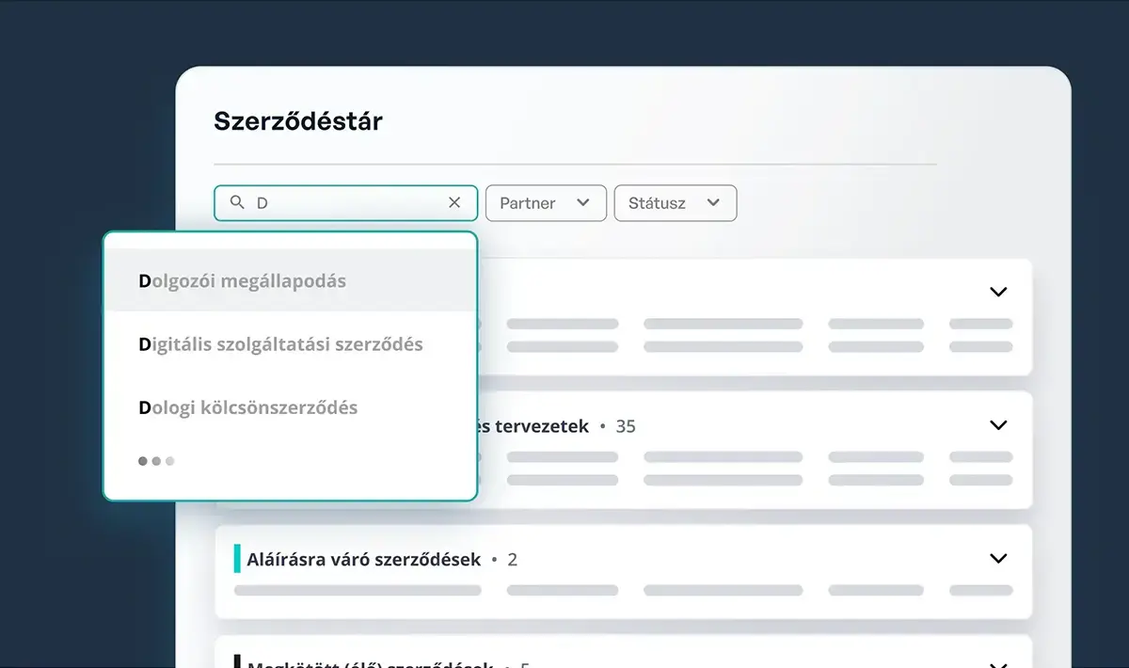Open the Partner filter dropdown
Screen dimensions: 1129x668
[546, 203]
